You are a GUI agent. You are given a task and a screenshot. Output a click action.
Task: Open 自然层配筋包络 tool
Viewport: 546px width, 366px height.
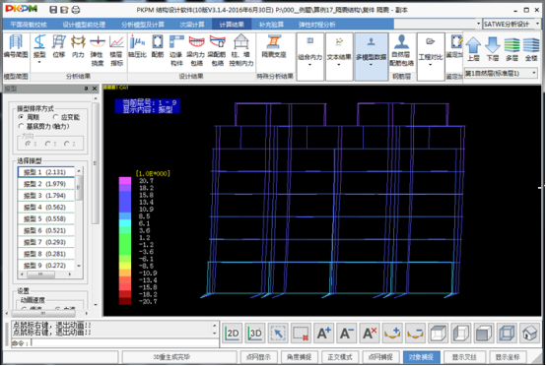[401, 50]
